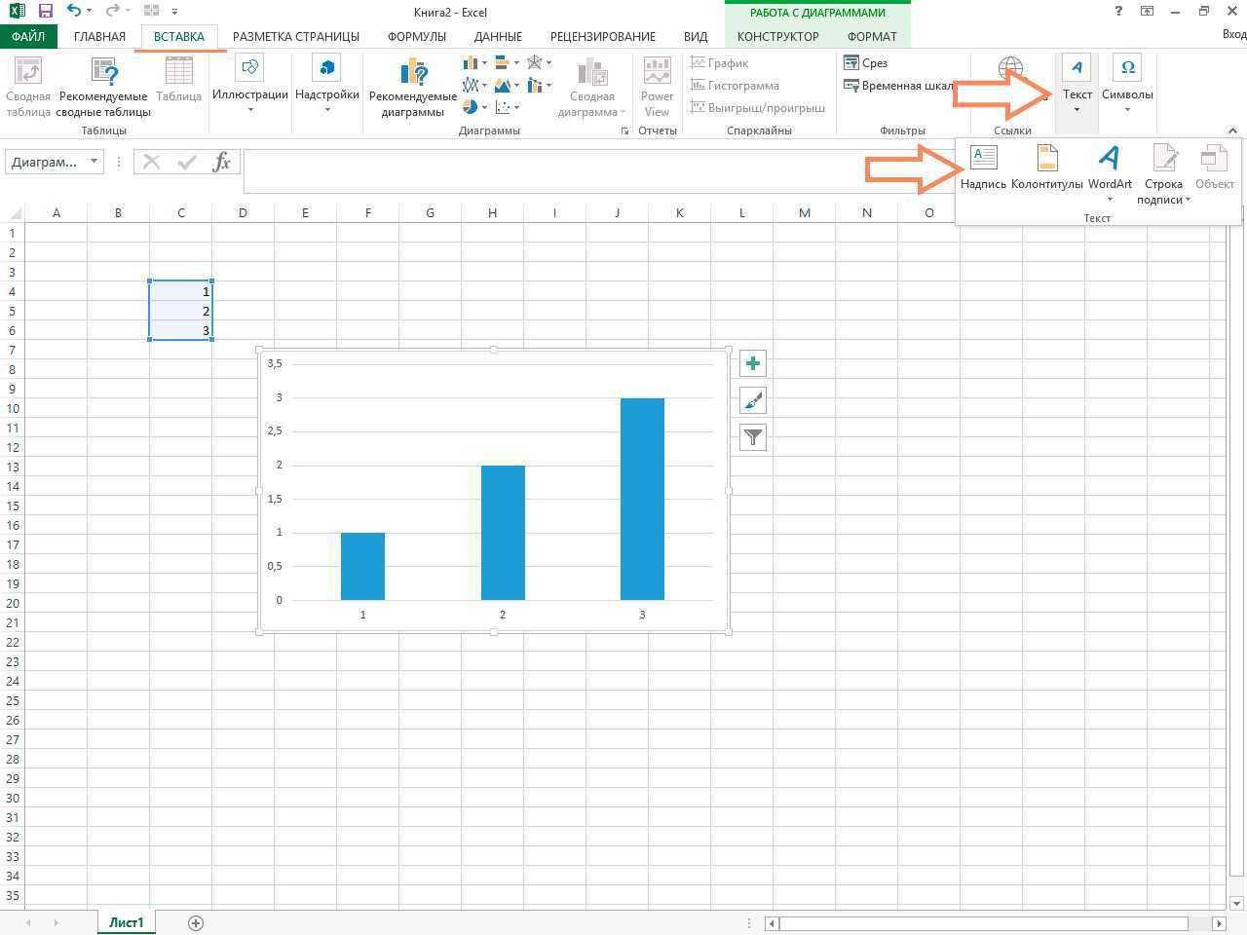The image size is (1247, 935).
Task: Select the tallest chart bar labeled 3
Action: 642,499
